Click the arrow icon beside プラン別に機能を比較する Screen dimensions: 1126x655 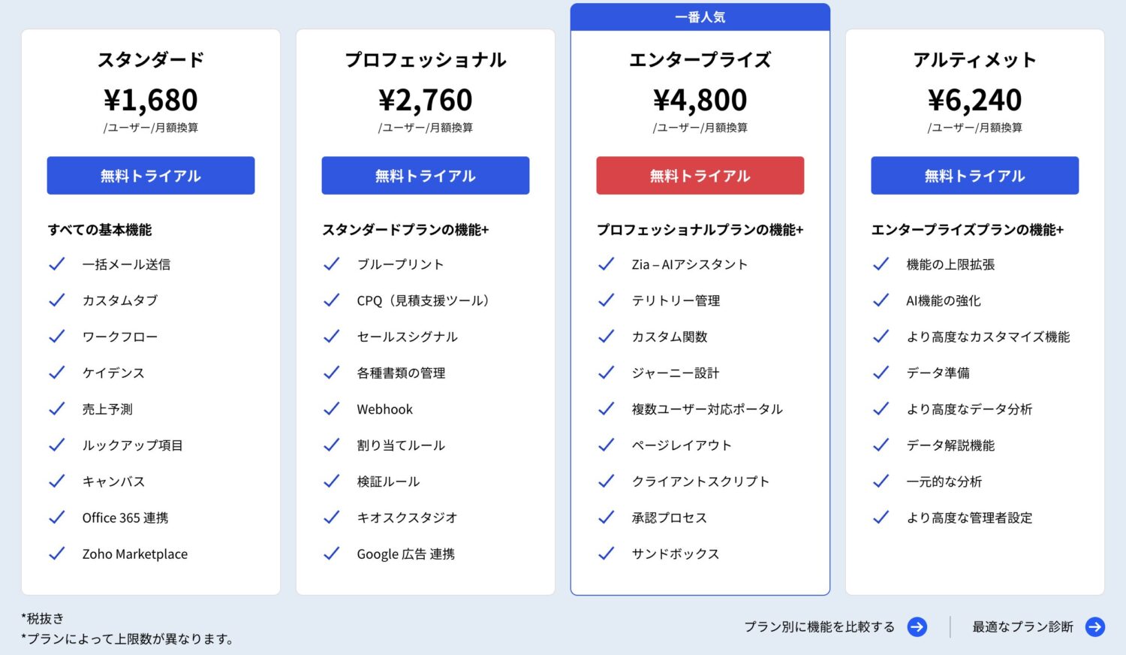pos(917,627)
